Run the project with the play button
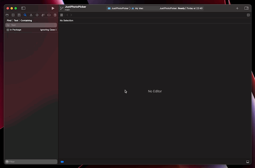255x168 pixels. [x=53, y=8]
